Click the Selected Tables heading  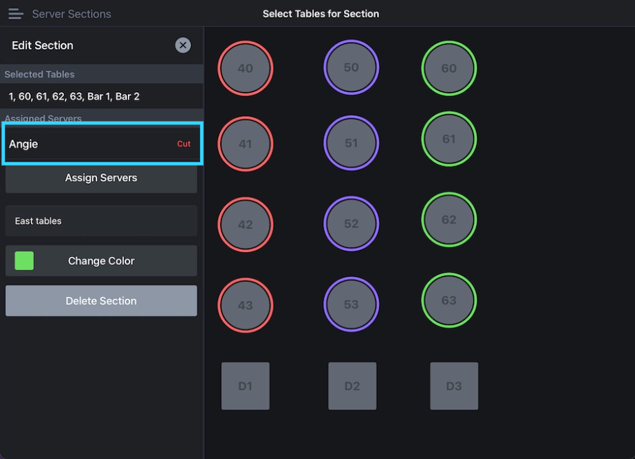(40, 74)
